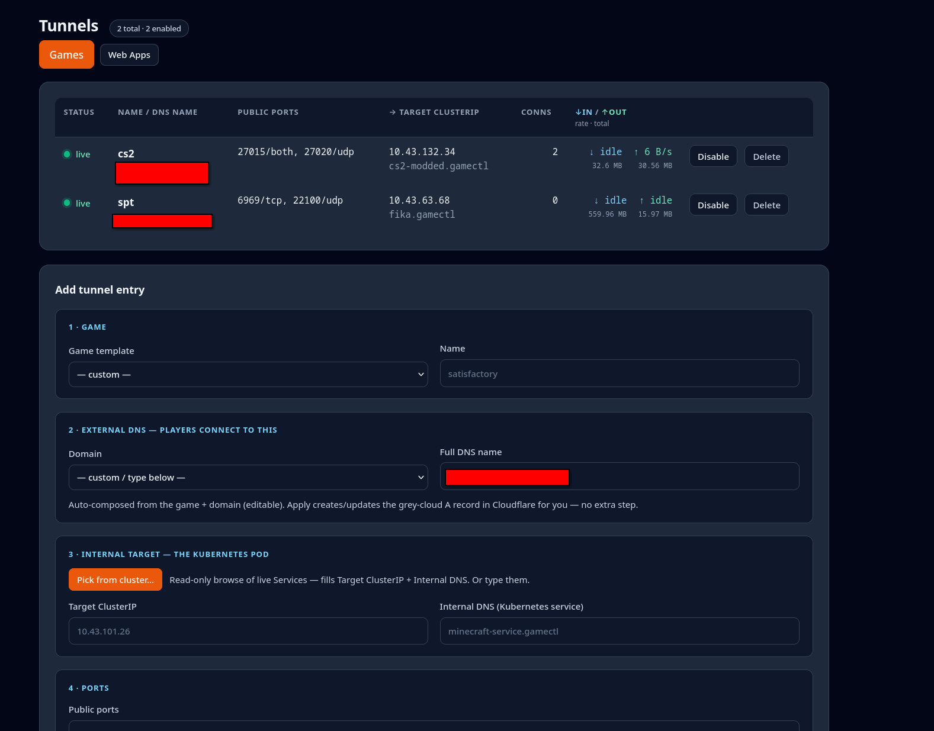Open the Domain dropdown

(248, 477)
